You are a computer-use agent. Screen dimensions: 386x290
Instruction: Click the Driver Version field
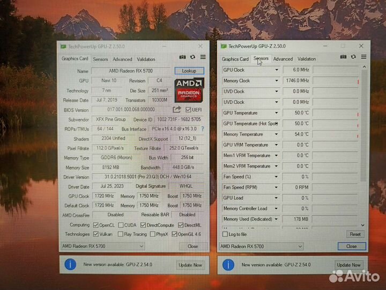point(148,177)
